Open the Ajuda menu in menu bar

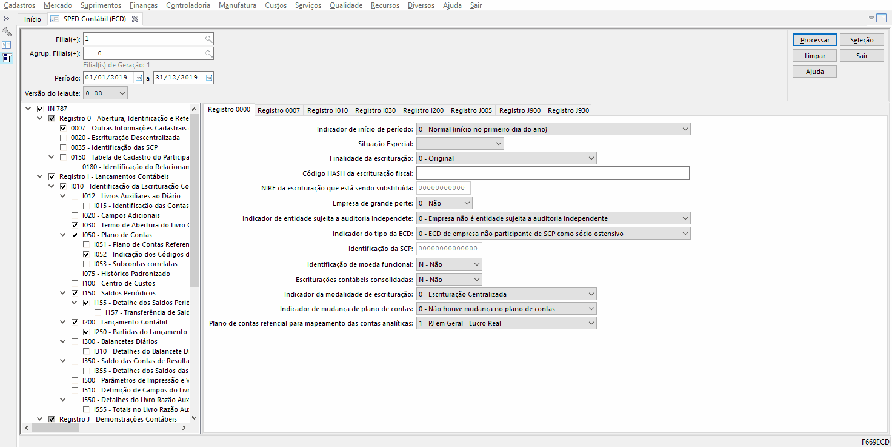[x=452, y=5]
